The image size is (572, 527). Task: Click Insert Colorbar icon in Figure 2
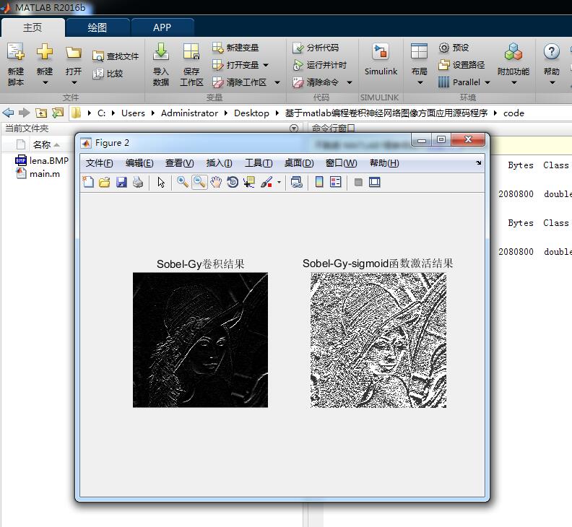318,182
